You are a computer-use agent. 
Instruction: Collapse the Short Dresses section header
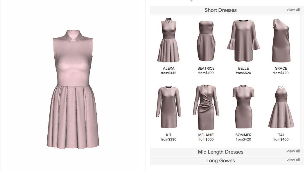coord(220,10)
